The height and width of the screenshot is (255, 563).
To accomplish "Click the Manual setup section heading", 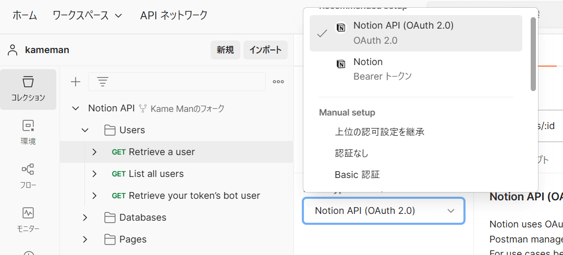I will [x=347, y=112].
